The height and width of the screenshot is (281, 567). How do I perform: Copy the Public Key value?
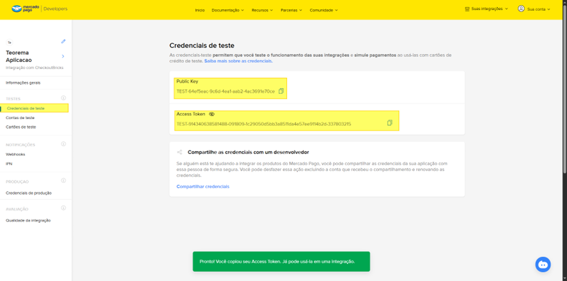(281, 91)
